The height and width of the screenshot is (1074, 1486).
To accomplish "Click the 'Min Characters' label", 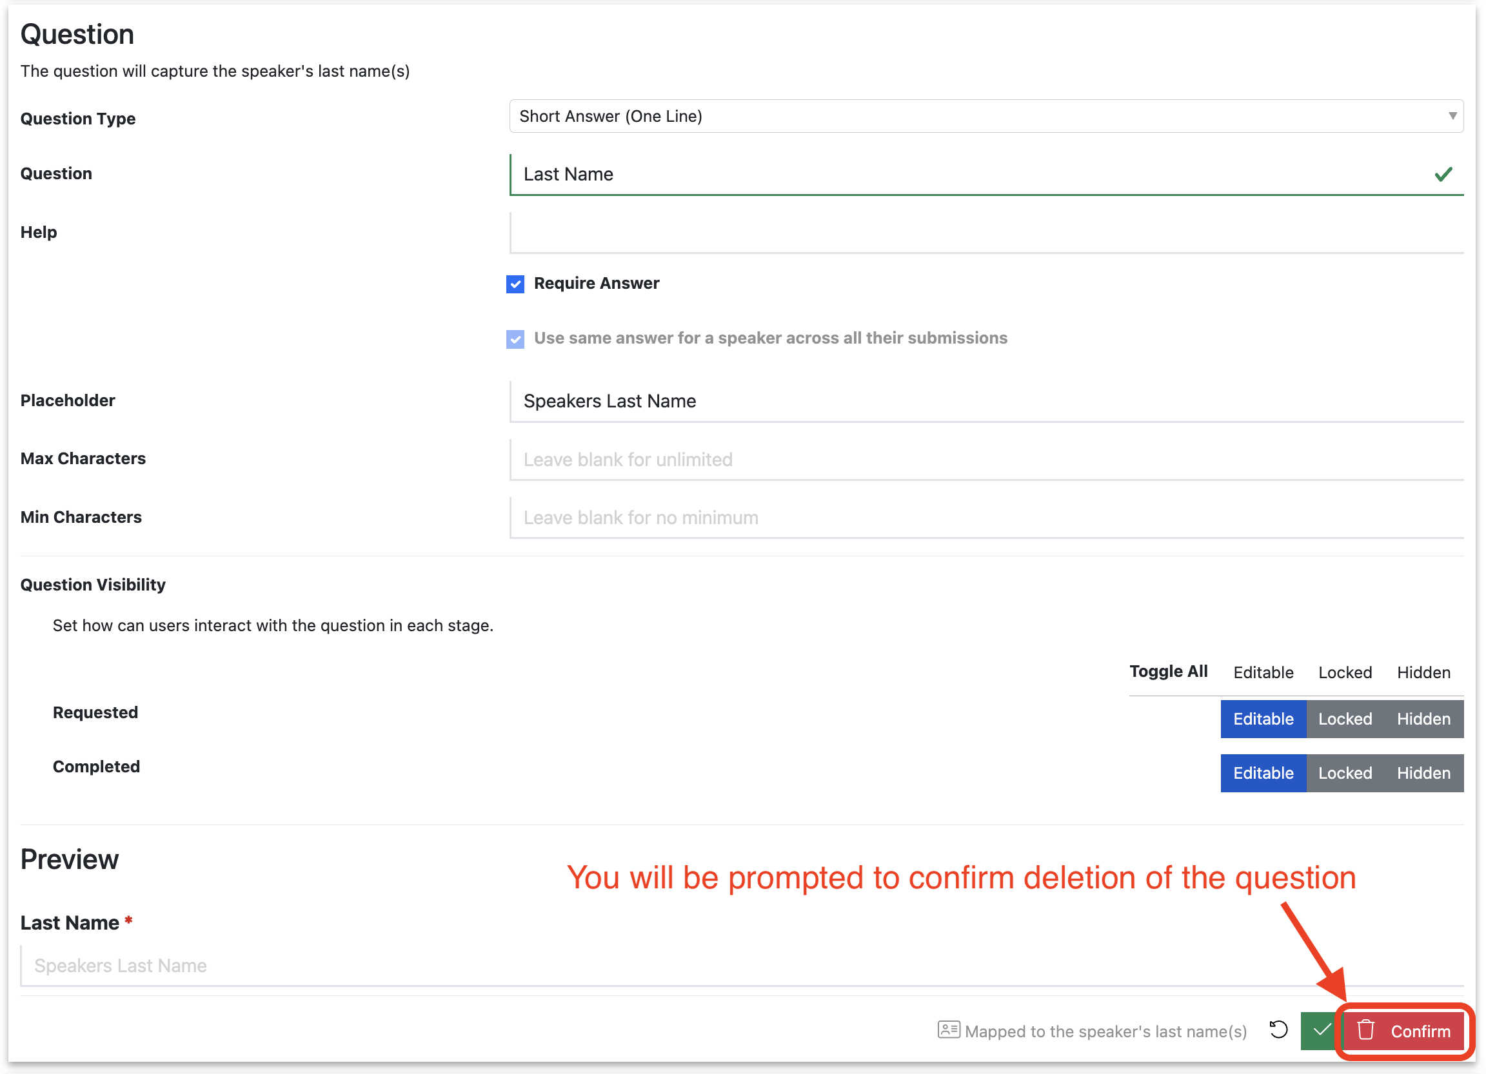I will pos(81,518).
